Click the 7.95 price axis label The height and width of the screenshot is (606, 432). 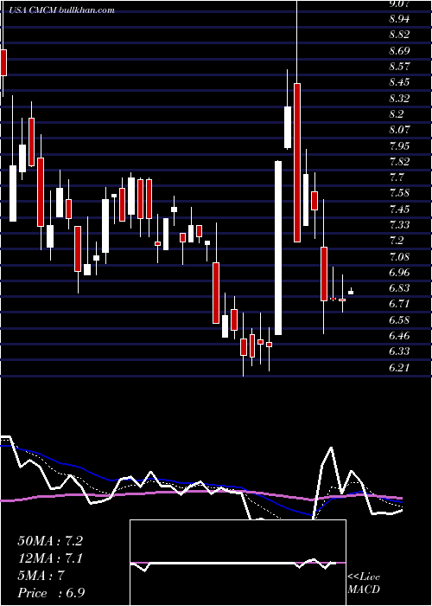[399, 145]
